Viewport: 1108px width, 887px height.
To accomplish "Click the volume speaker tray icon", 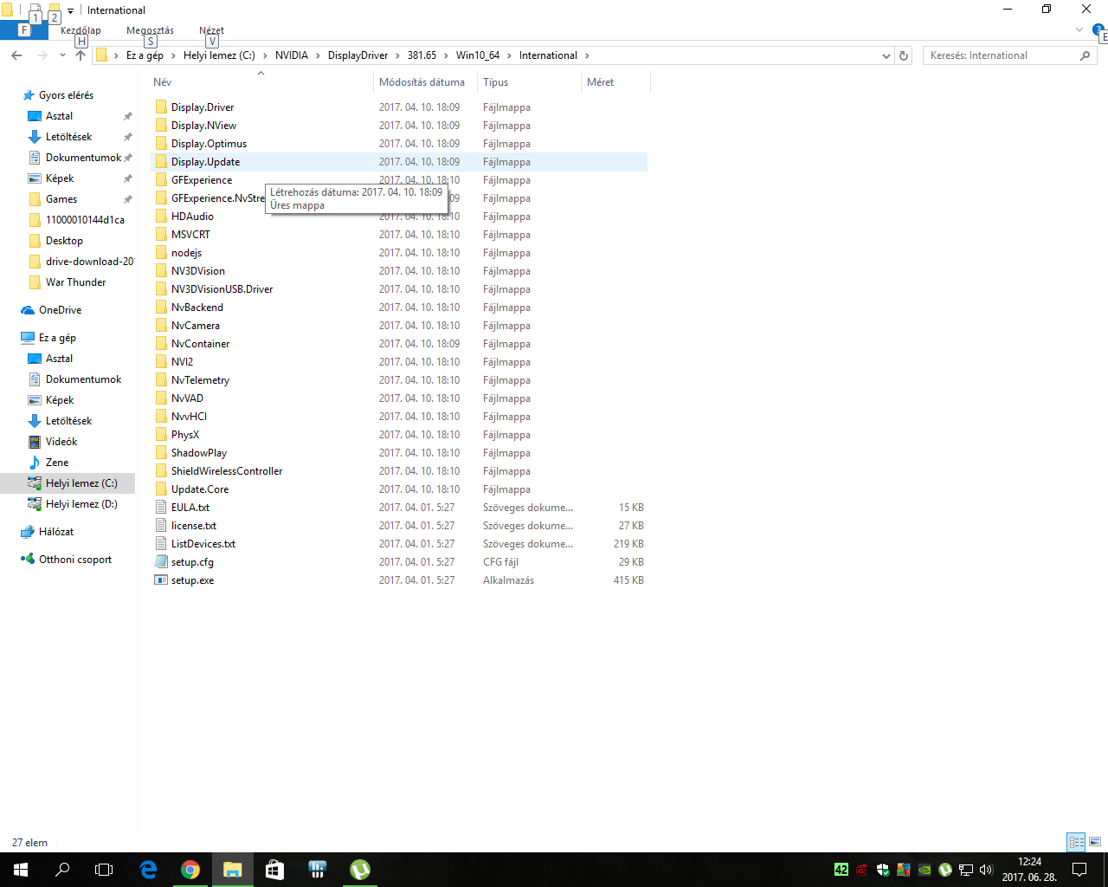I will pyautogui.click(x=986, y=870).
